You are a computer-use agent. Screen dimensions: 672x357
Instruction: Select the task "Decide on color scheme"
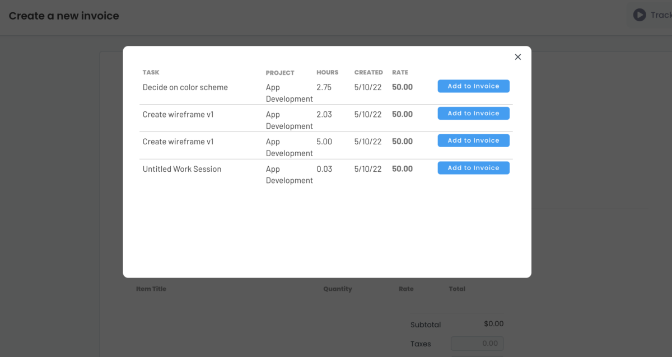click(x=185, y=87)
